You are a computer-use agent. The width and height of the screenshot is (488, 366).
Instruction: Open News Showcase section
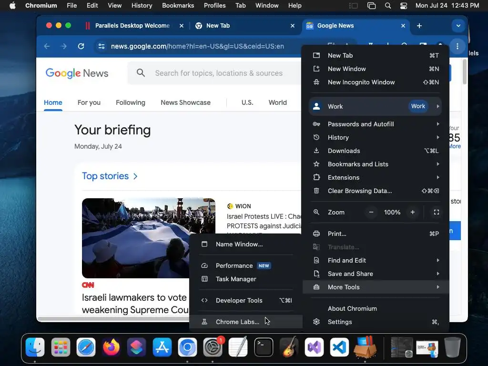185,103
